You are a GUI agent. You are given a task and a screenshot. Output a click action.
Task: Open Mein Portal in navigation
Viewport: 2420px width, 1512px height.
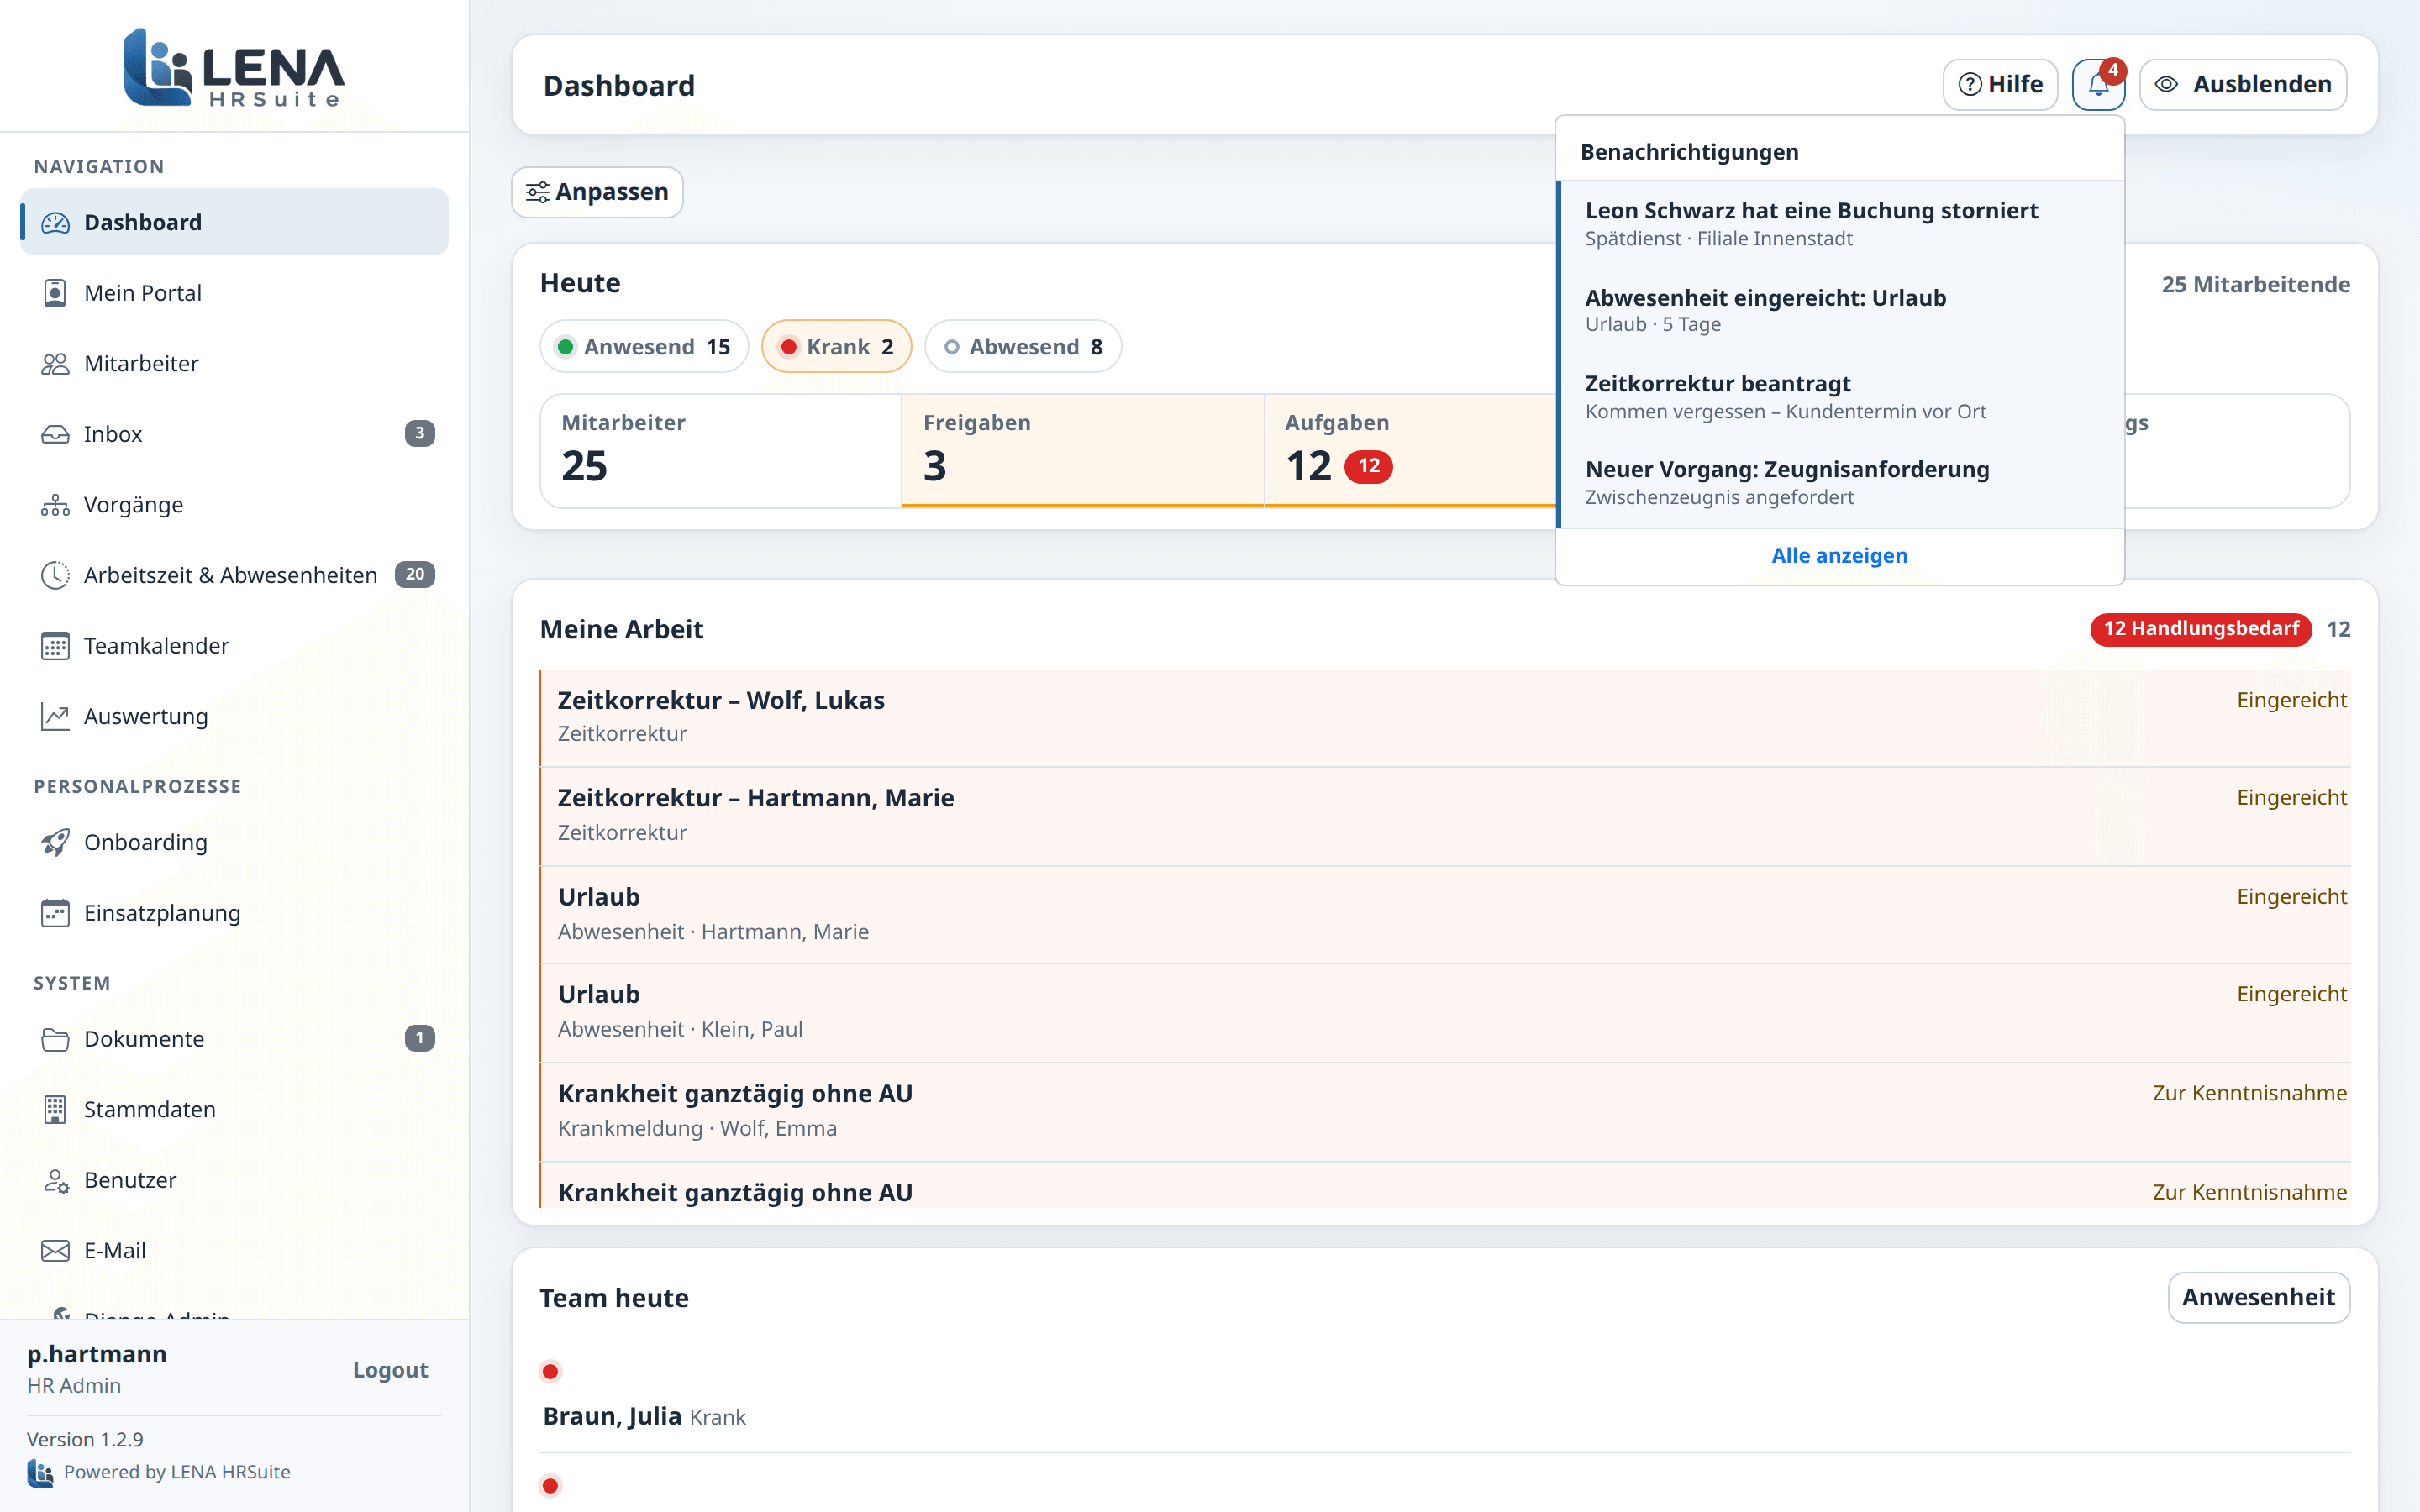coord(234,293)
